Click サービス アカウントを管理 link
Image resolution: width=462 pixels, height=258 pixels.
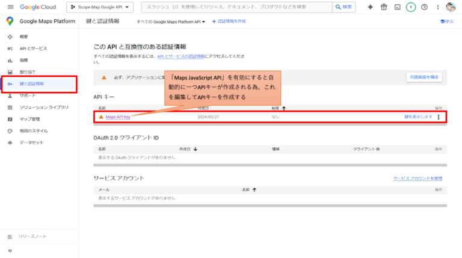pyautogui.click(x=417, y=179)
